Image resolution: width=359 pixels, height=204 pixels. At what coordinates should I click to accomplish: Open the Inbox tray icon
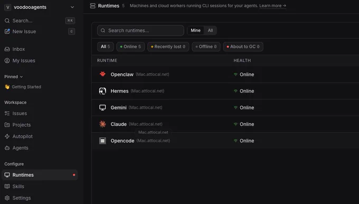coord(7,49)
